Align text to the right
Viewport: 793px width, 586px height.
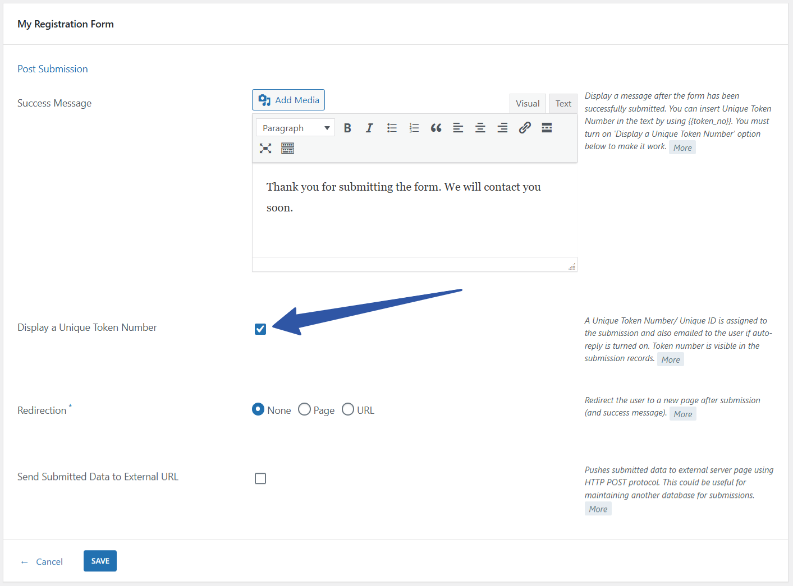tap(502, 128)
